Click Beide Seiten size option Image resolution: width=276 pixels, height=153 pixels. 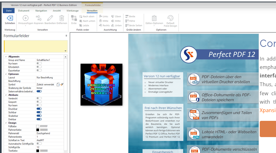click(134, 25)
